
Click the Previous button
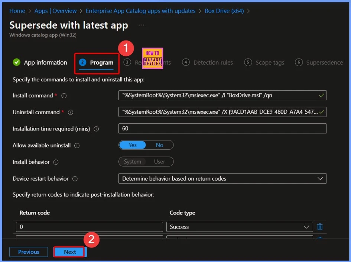click(29, 252)
